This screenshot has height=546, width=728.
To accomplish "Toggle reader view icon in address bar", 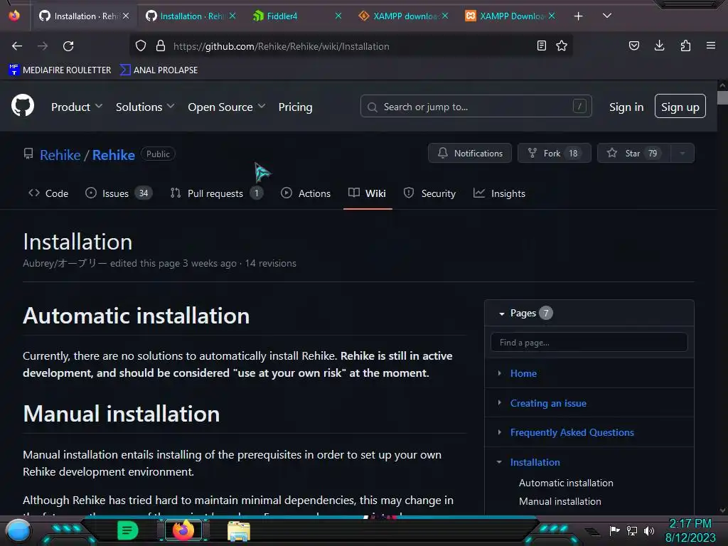I will (541, 45).
